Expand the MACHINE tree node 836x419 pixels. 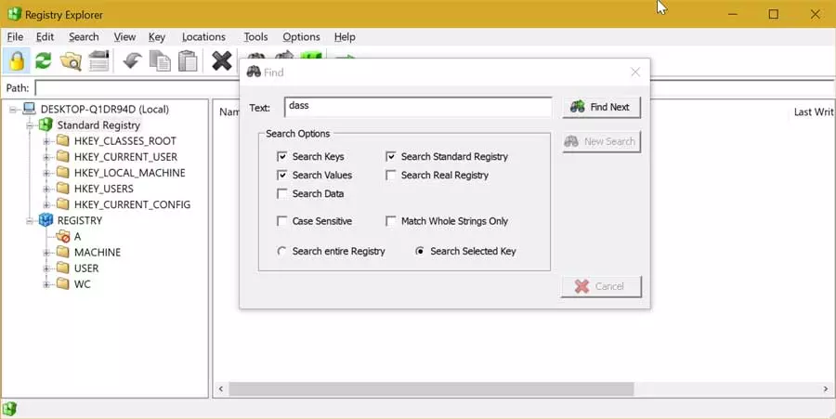46,252
